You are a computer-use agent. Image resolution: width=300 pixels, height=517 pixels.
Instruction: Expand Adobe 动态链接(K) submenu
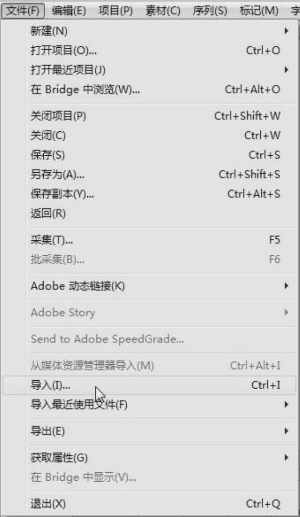tap(77, 286)
